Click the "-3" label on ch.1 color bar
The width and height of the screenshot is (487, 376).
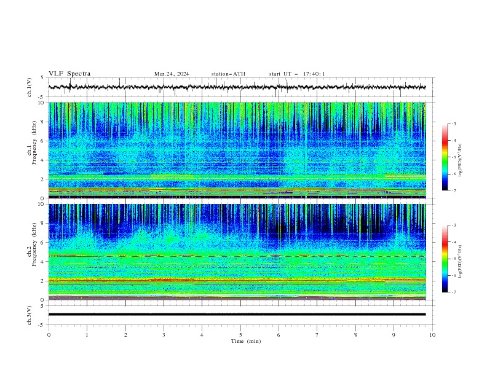coord(454,123)
